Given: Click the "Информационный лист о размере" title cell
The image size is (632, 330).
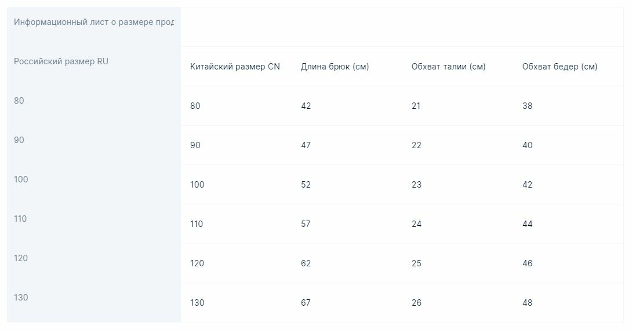Looking at the screenshot, I should pos(93,22).
